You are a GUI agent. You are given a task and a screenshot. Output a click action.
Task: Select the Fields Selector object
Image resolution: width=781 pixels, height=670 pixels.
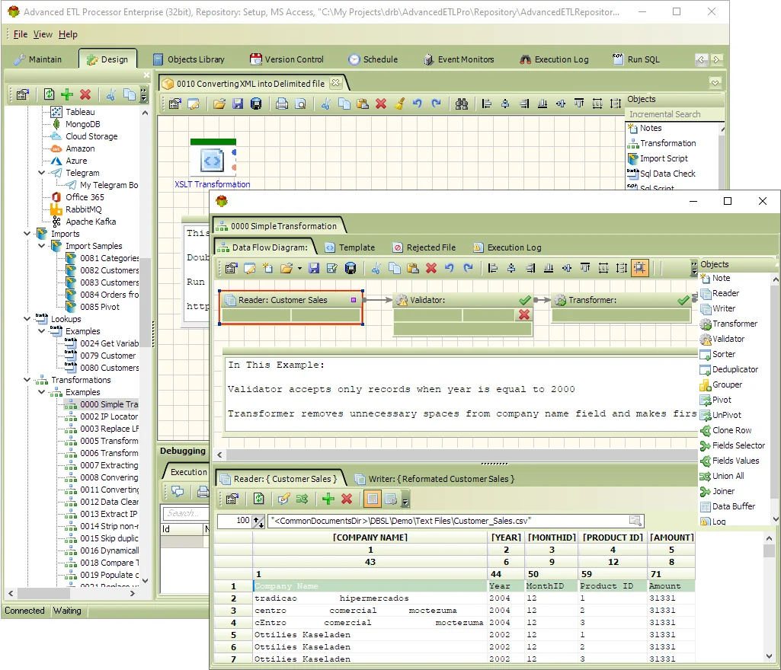pos(732,445)
